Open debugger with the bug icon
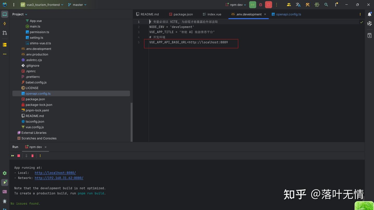Image resolution: width=374 pixels, height=210 pixels. pos(260,4)
